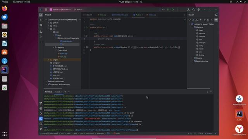Open Android Studio desktop shortcut
Viewport: 248px width, 139px height.
[x=239, y=100]
